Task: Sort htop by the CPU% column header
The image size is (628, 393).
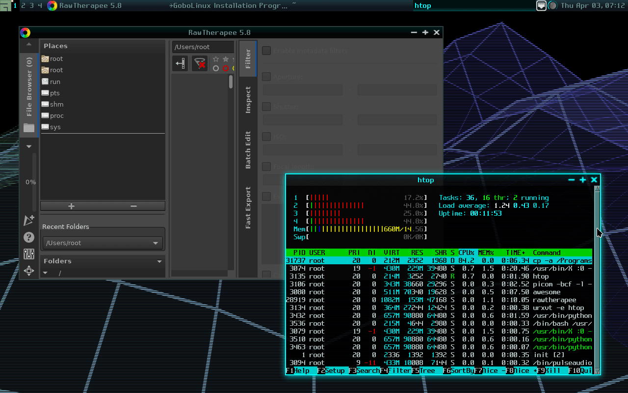Action: click(466, 253)
